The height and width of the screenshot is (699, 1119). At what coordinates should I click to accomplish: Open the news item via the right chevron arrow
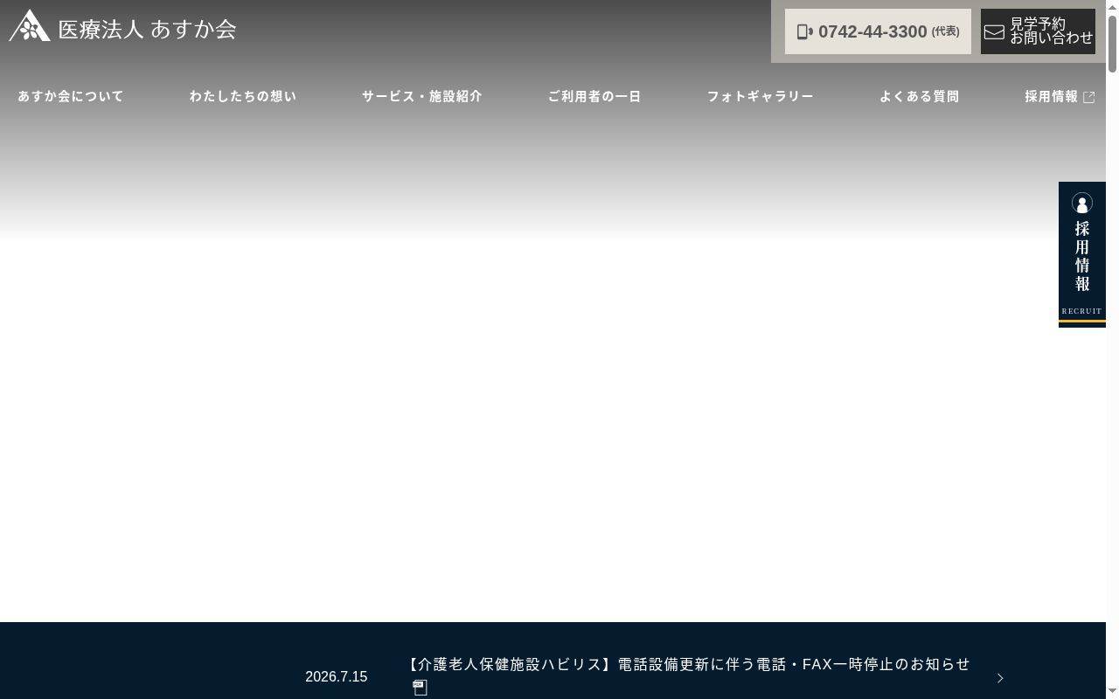point(1000,678)
